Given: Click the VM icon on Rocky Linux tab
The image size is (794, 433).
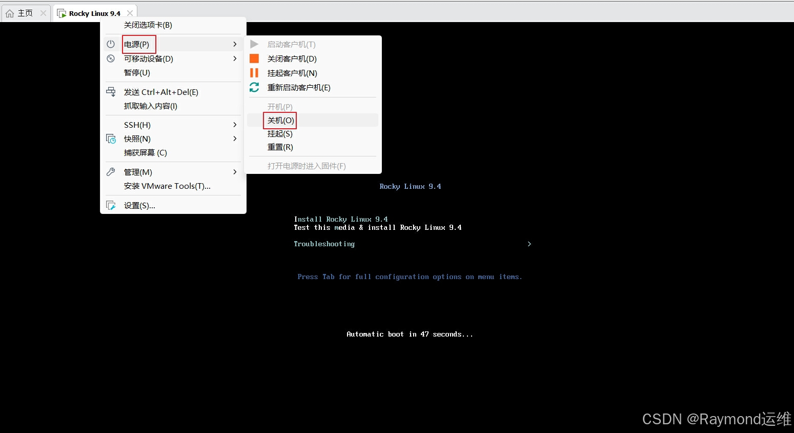Looking at the screenshot, I should [62, 13].
